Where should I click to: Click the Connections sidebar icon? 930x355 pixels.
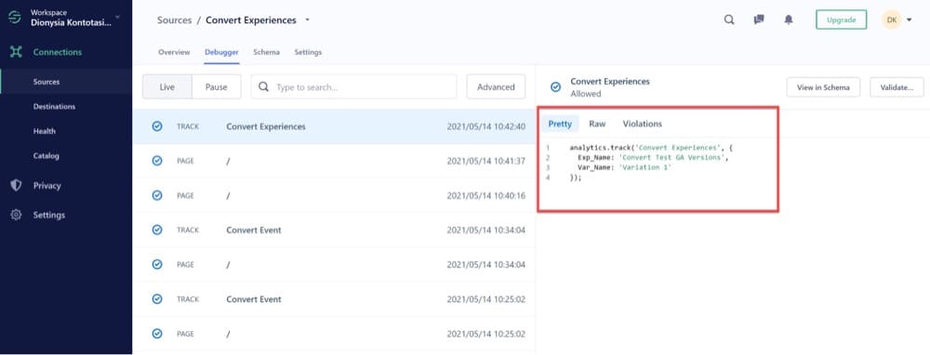(x=16, y=52)
